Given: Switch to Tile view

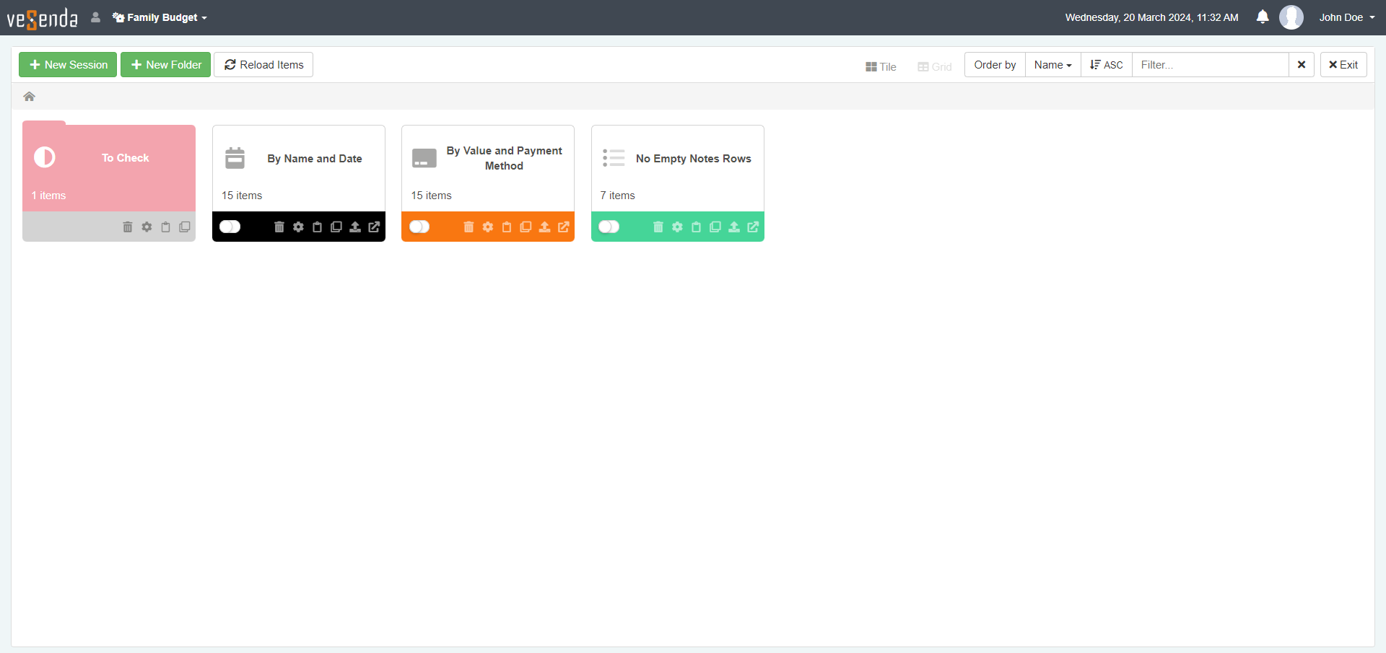Looking at the screenshot, I should point(881,66).
